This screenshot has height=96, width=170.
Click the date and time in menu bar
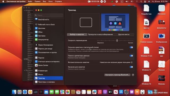(159, 2)
